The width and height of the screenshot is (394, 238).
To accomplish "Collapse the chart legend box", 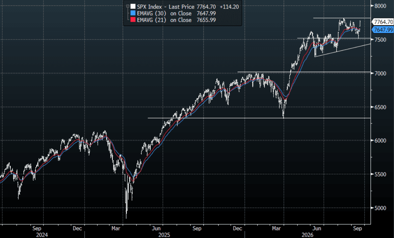I will [128, 6].
